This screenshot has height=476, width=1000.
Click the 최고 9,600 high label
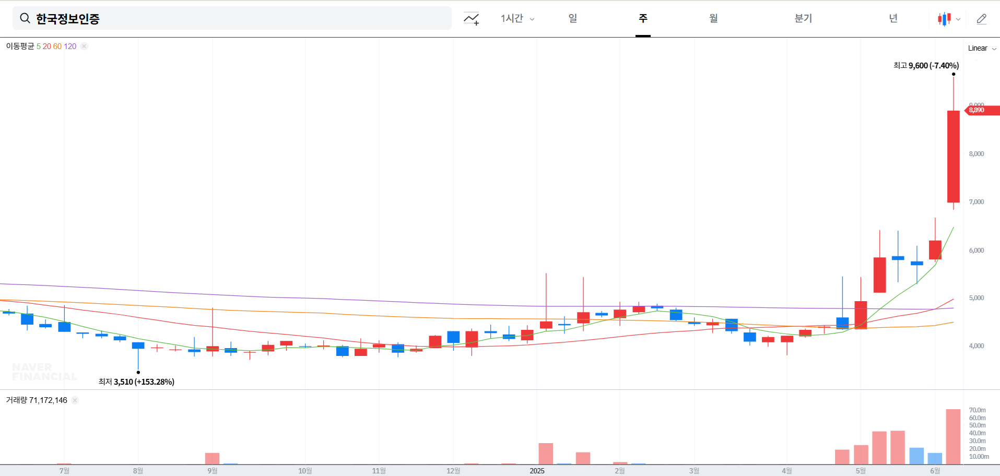tap(926, 65)
